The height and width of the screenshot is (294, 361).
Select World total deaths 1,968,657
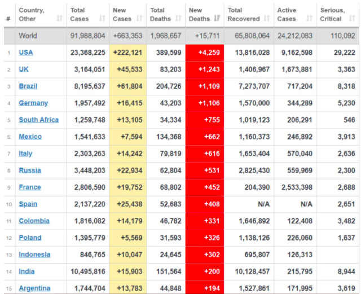tap(166, 36)
